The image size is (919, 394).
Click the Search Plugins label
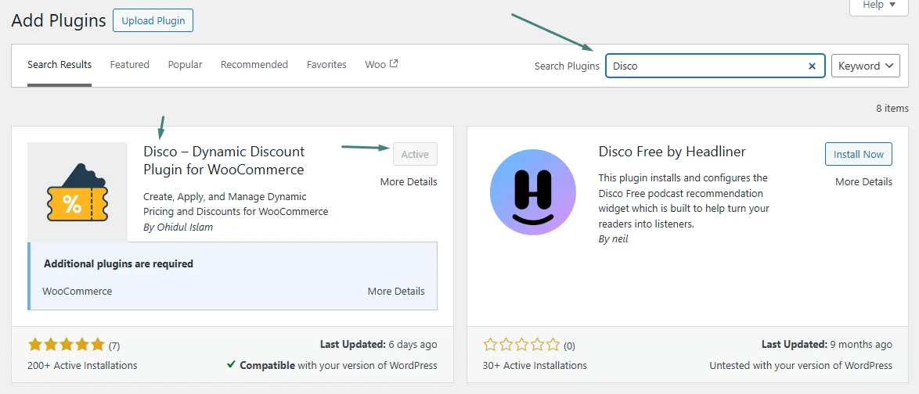(567, 66)
